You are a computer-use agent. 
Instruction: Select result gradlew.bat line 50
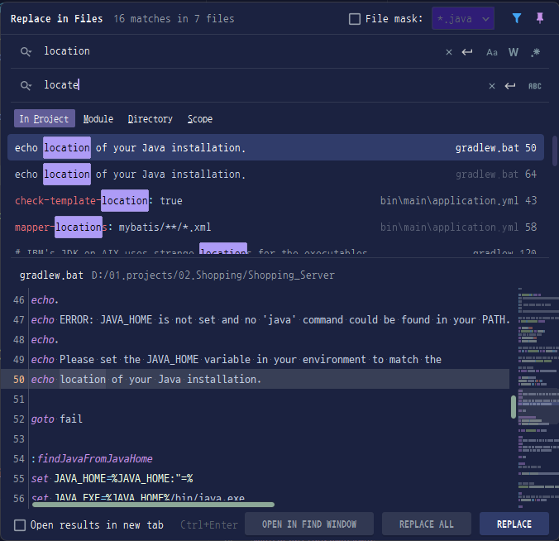(x=275, y=147)
